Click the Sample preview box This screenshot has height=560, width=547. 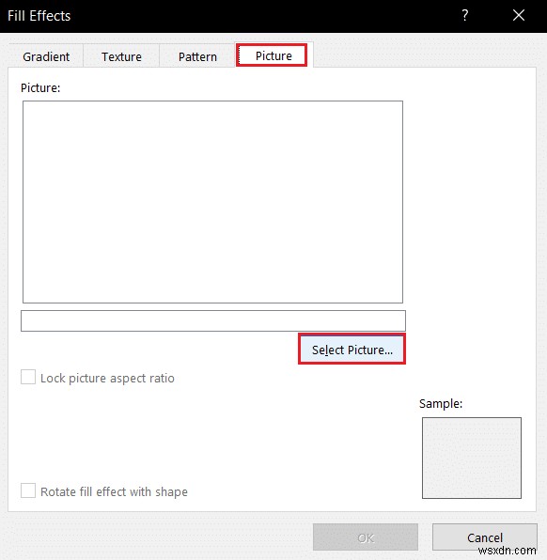[x=471, y=458]
